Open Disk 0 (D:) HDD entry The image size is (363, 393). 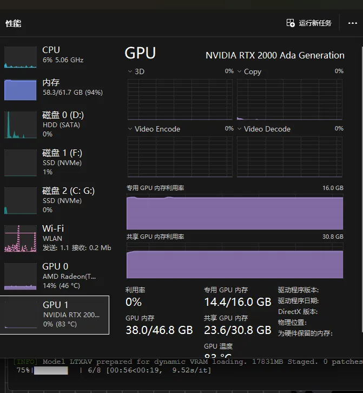[x=55, y=125]
